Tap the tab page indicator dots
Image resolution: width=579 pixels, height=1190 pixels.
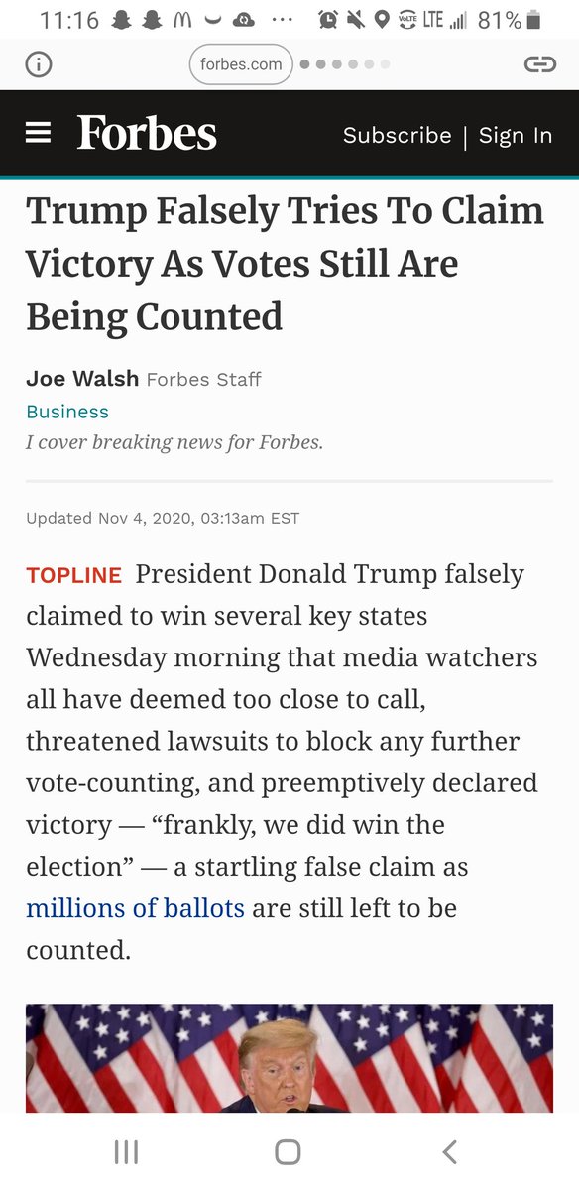(344, 64)
